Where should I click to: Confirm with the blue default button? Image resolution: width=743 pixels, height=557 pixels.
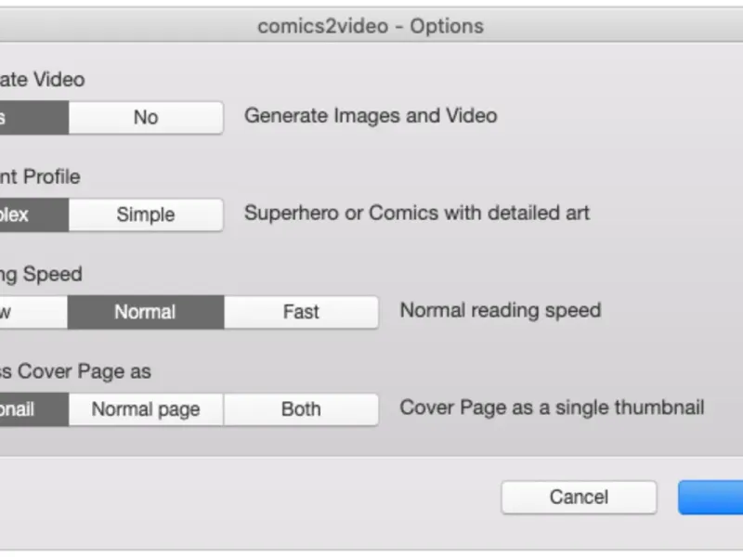click(x=713, y=497)
